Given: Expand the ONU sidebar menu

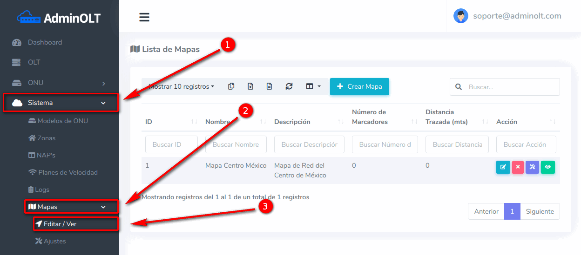Looking at the screenshot, I should [60, 83].
